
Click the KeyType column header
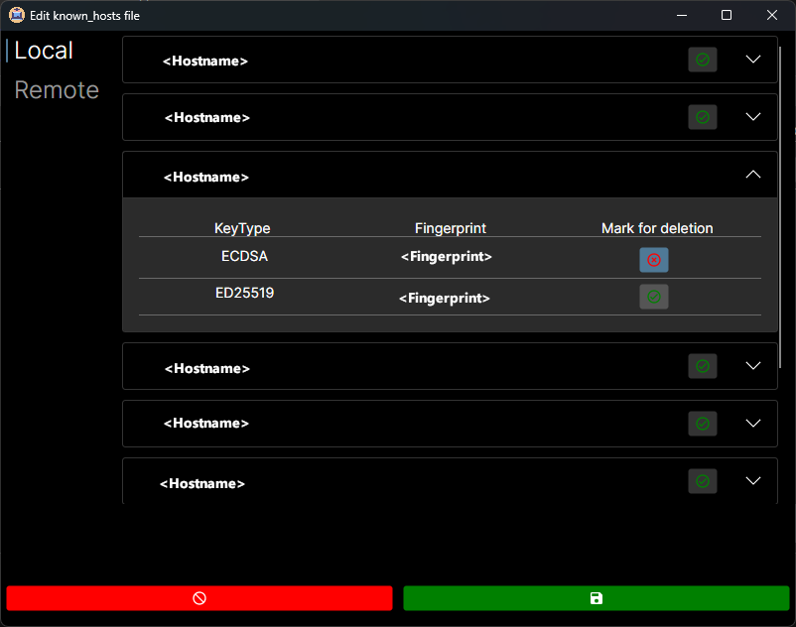click(x=242, y=228)
